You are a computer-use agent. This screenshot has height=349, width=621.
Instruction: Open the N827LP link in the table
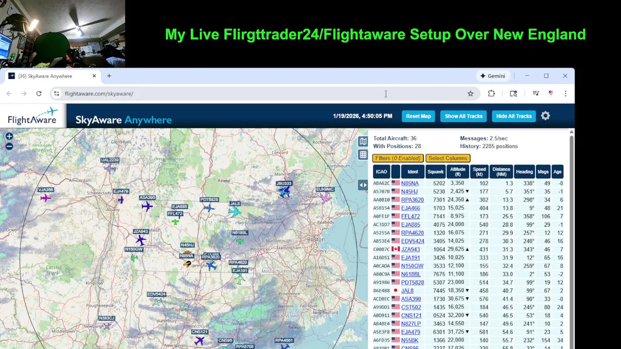click(411, 324)
